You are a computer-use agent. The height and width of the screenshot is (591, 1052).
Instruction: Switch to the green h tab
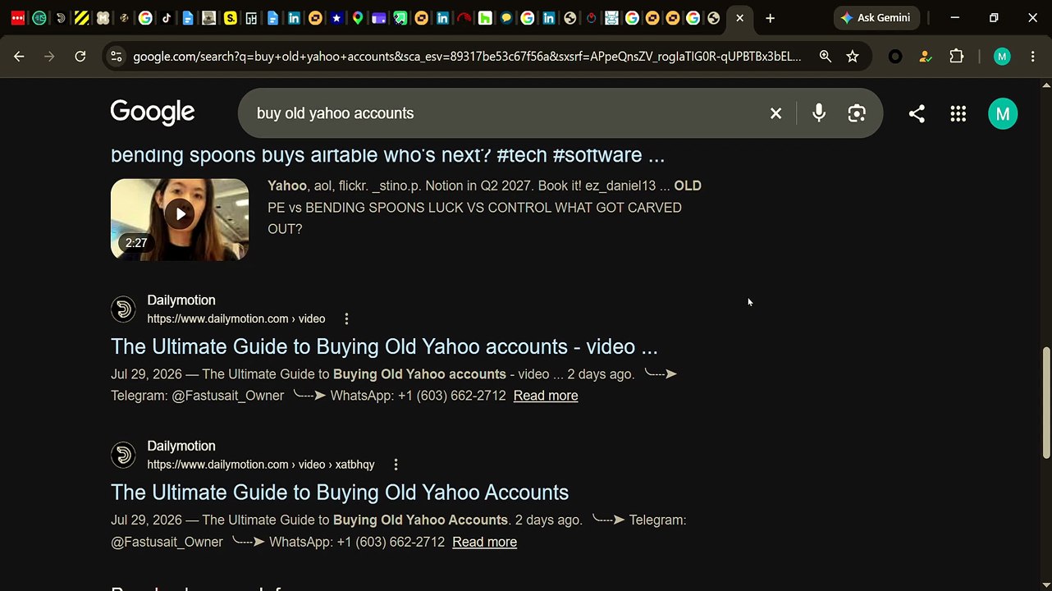(485, 18)
